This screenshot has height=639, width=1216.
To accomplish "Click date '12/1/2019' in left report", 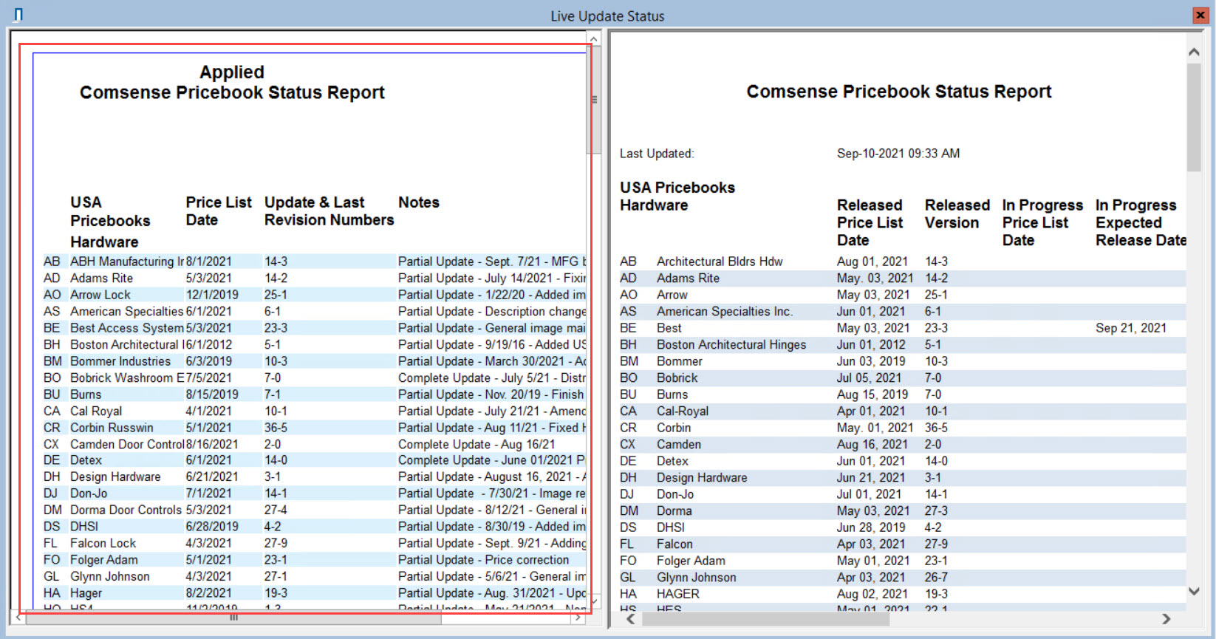I will click(x=212, y=295).
